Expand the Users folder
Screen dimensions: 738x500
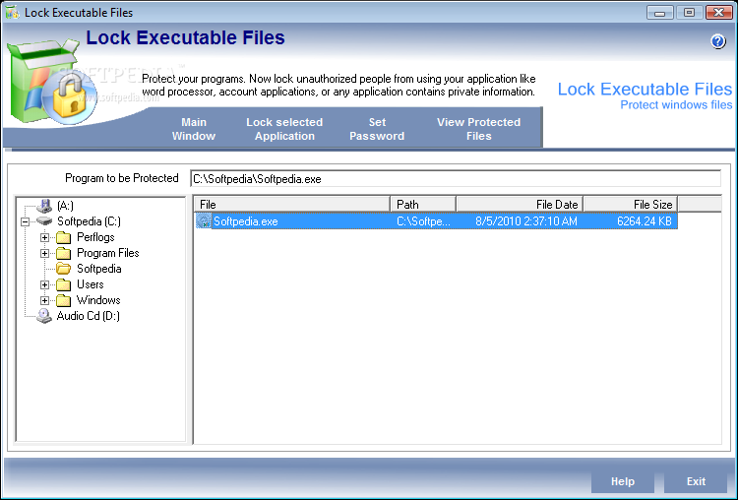44,284
